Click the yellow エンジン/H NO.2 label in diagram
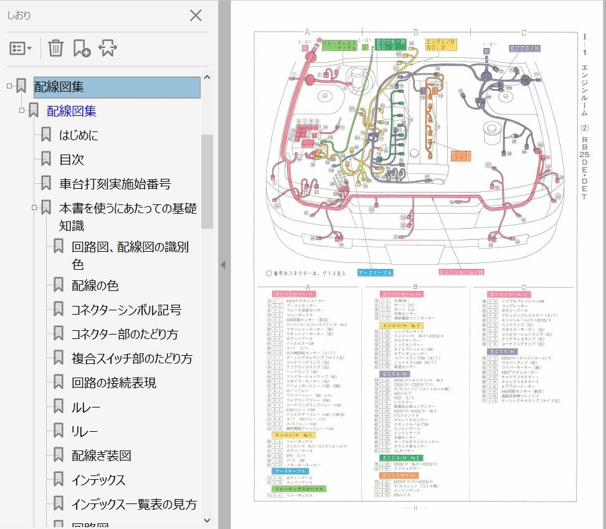 (x=441, y=44)
